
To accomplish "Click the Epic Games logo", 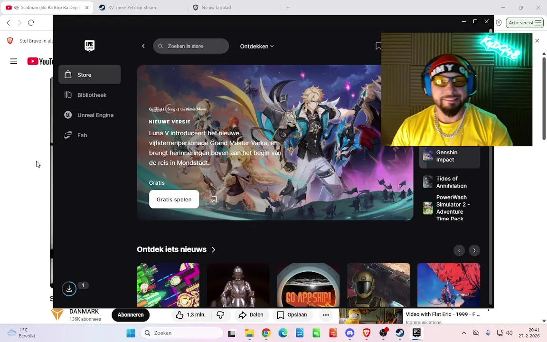I will pyautogui.click(x=90, y=46).
